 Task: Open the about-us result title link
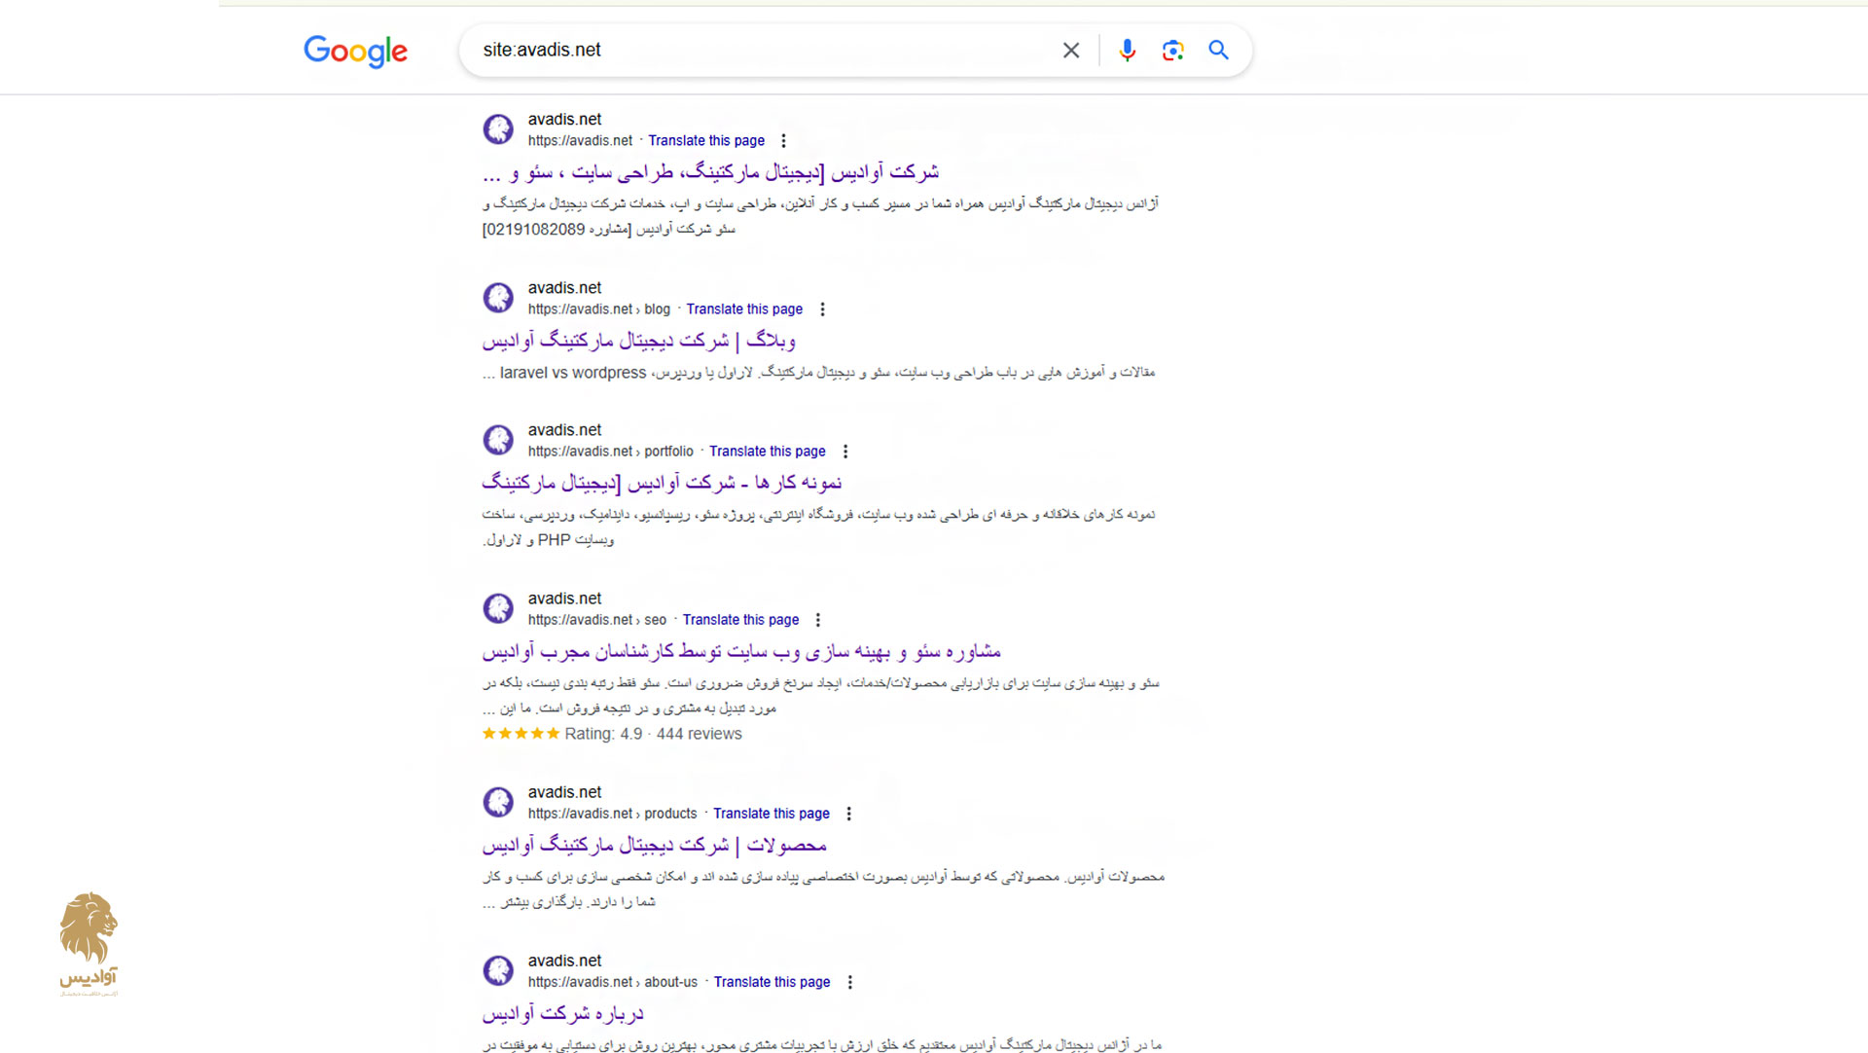pyautogui.click(x=562, y=1013)
